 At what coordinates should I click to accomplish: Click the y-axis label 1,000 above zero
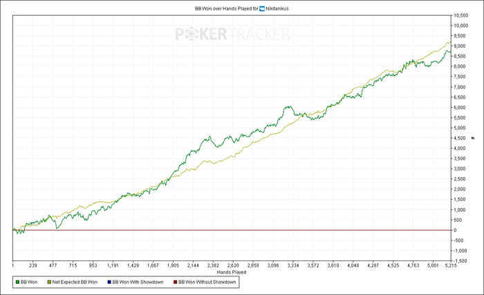click(460, 210)
